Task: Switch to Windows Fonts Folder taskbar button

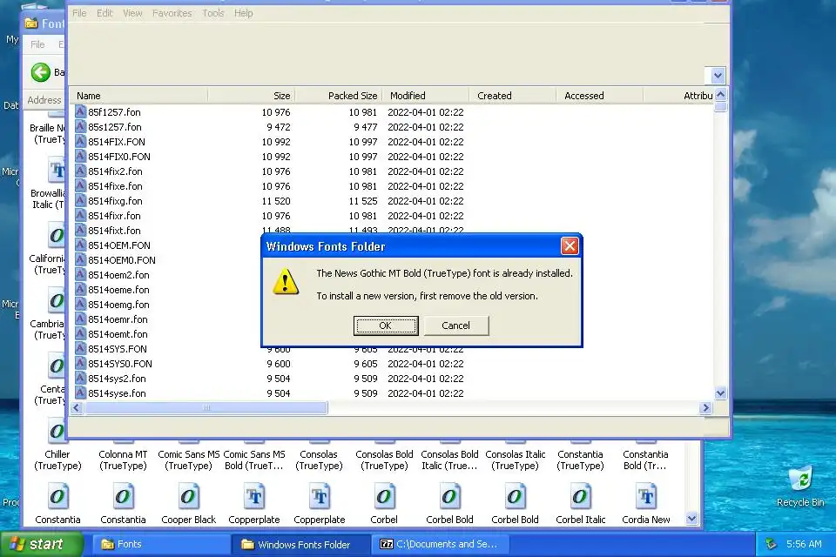Action: coord(301,544)
